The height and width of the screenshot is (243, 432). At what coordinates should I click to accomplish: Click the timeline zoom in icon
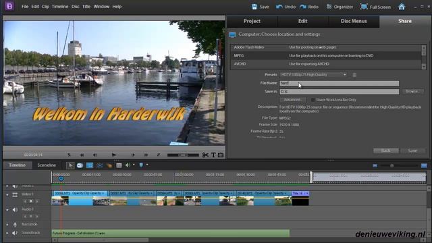424,165
